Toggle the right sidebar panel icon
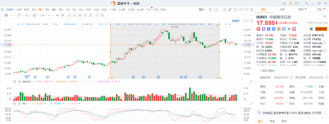The image size is (329, 124). [x=252, y=9]
